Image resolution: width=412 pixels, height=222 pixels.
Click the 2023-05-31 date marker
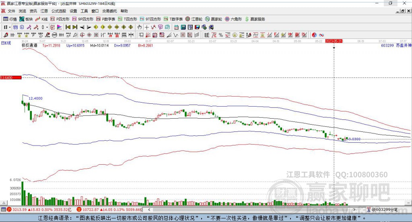pos(334,41)
